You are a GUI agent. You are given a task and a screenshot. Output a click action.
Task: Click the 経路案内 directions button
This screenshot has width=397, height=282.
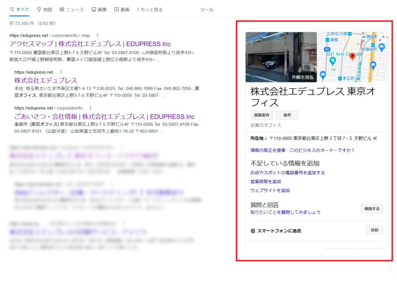(262, 115)
